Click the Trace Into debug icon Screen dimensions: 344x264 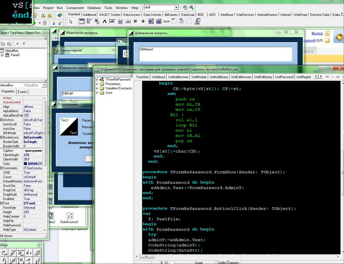click(x=54, y=23)
